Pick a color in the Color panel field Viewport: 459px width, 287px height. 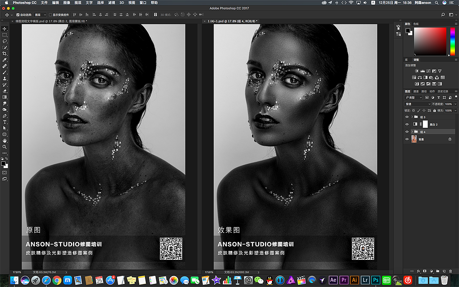[x=430, y=41]
